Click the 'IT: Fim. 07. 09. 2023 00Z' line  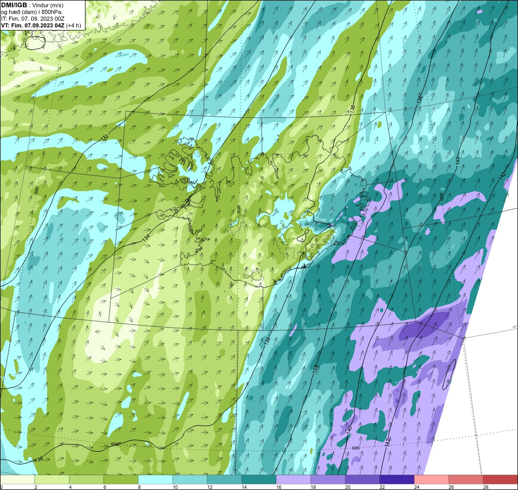(x=33, y=19)
